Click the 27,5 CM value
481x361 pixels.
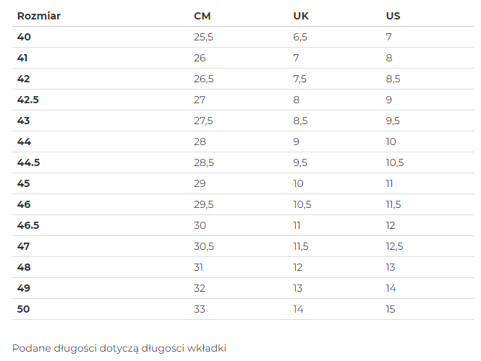tap(203, 121)
